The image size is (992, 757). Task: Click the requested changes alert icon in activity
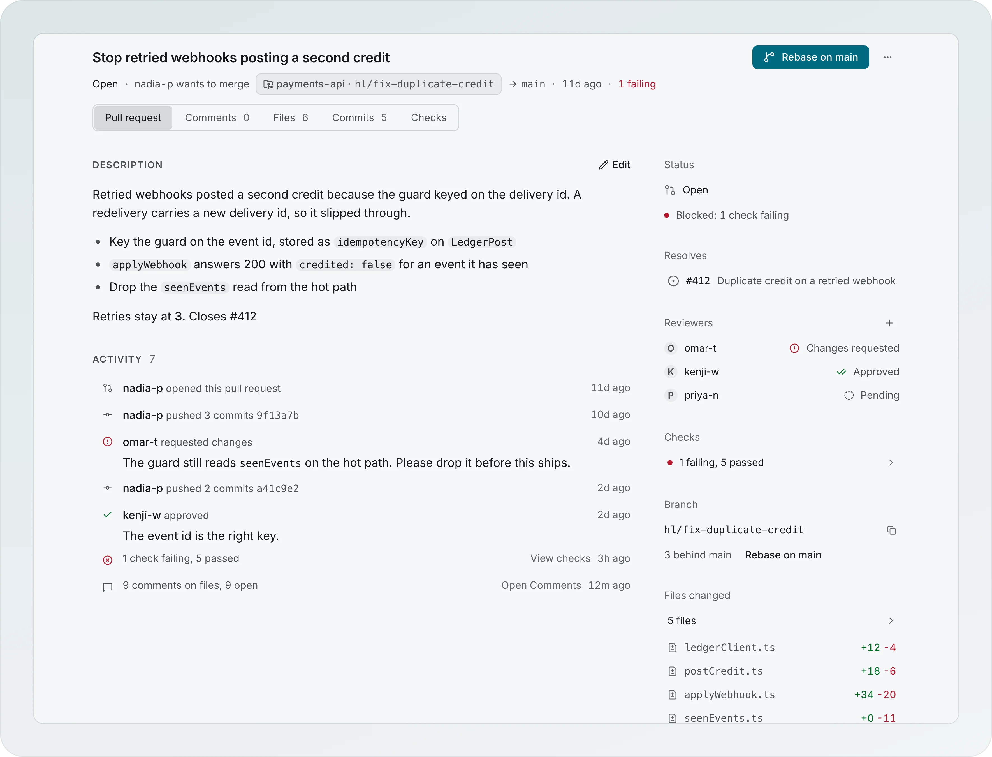click(x=107, y=442)
